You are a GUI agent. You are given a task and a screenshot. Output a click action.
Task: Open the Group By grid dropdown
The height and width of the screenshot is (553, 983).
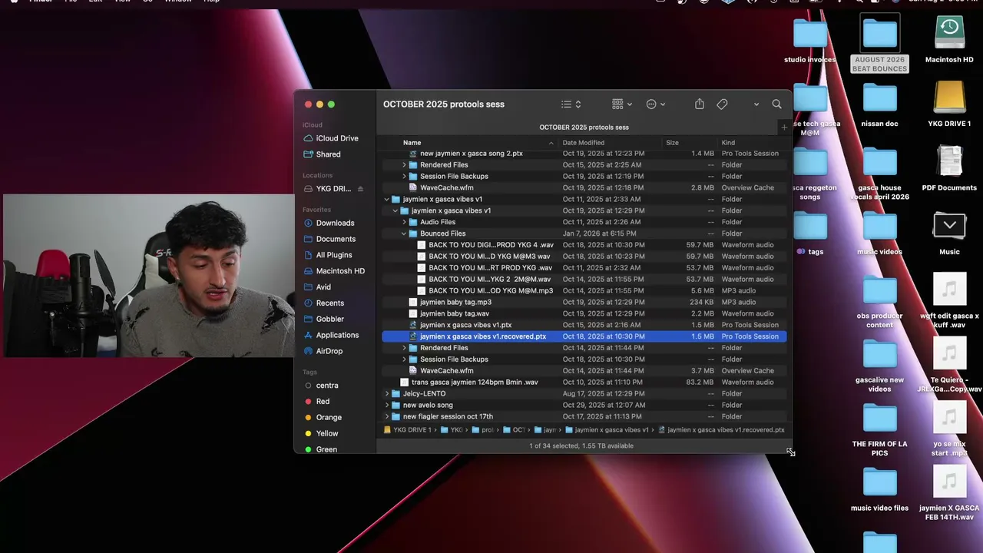click(x=621, y=104)
